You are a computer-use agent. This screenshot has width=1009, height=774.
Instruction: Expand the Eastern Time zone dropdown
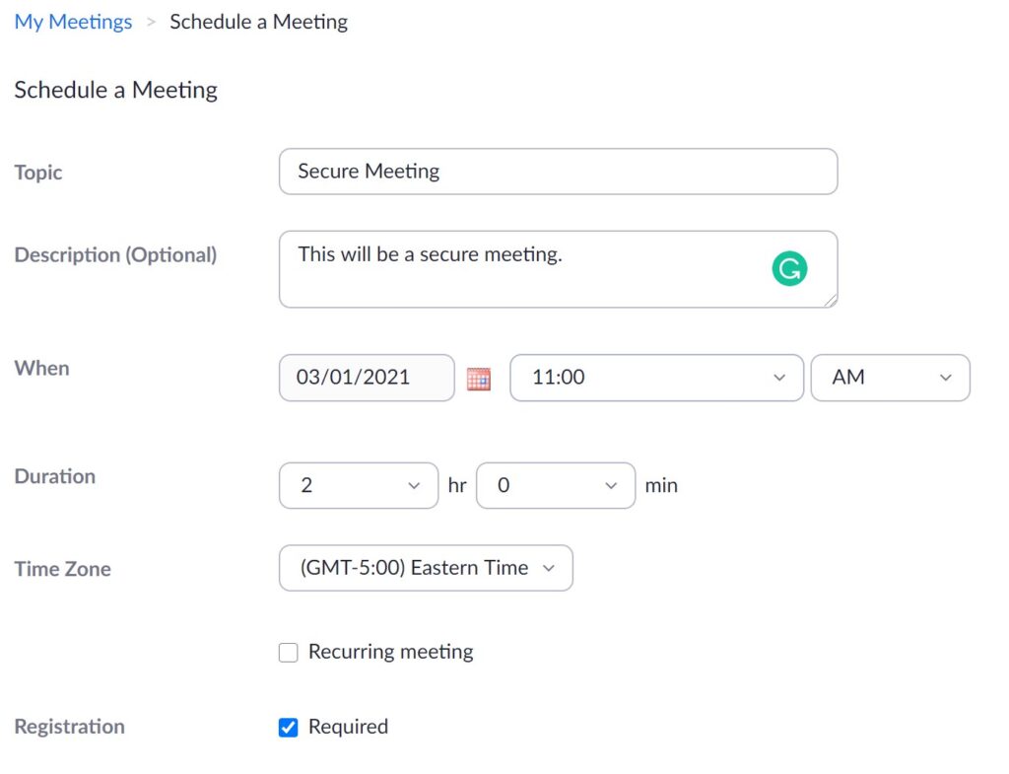tap(426, 568)
